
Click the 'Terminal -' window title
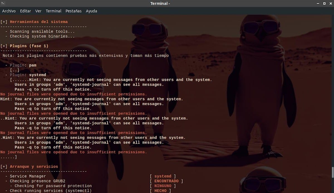pyautogui.click(x=160, y=3)
